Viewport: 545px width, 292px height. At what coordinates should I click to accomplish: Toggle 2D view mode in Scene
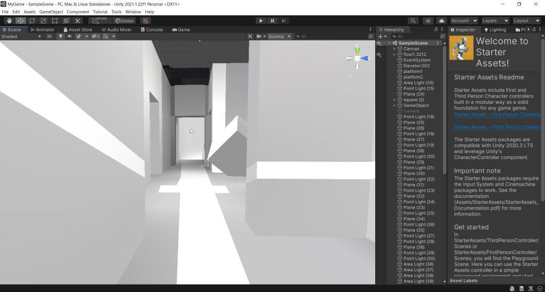49,37
